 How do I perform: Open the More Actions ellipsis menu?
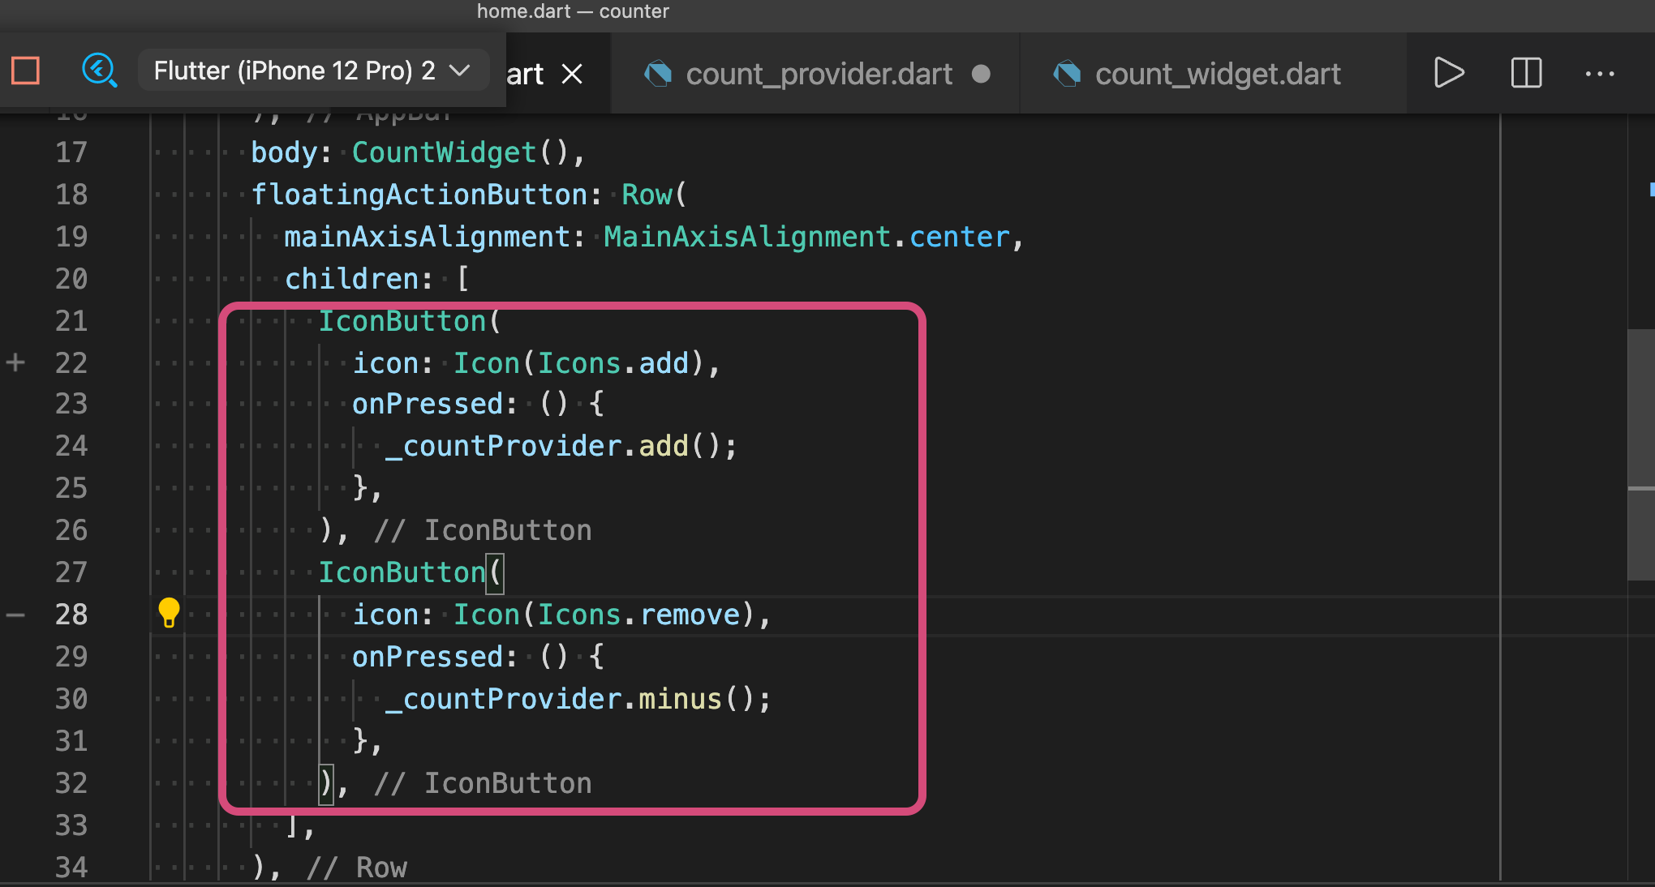click(1600, 74)
